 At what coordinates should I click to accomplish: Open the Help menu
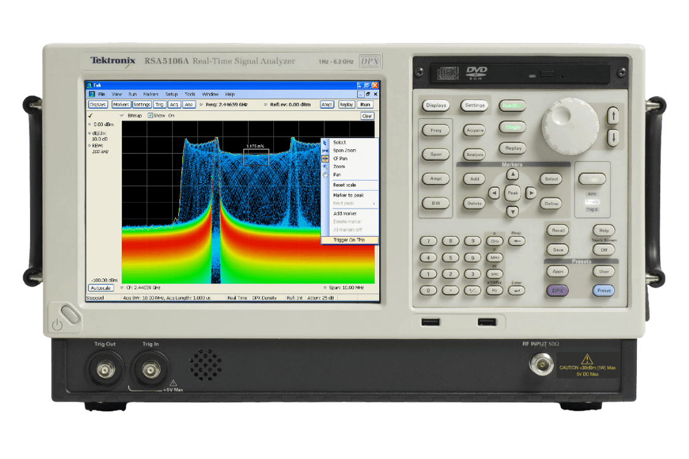(230, 94)
